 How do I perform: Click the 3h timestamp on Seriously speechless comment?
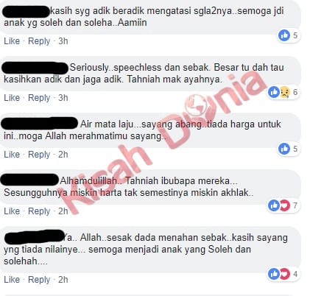coord(63,98)
